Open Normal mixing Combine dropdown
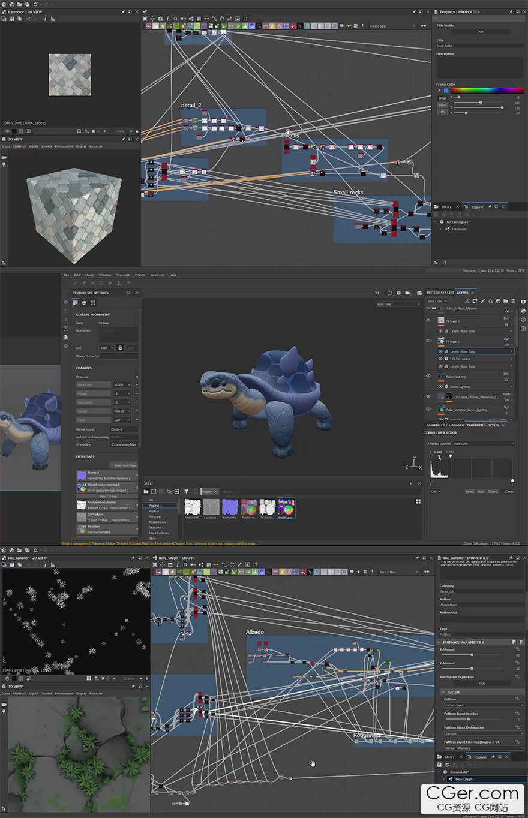 click(124, 429)
